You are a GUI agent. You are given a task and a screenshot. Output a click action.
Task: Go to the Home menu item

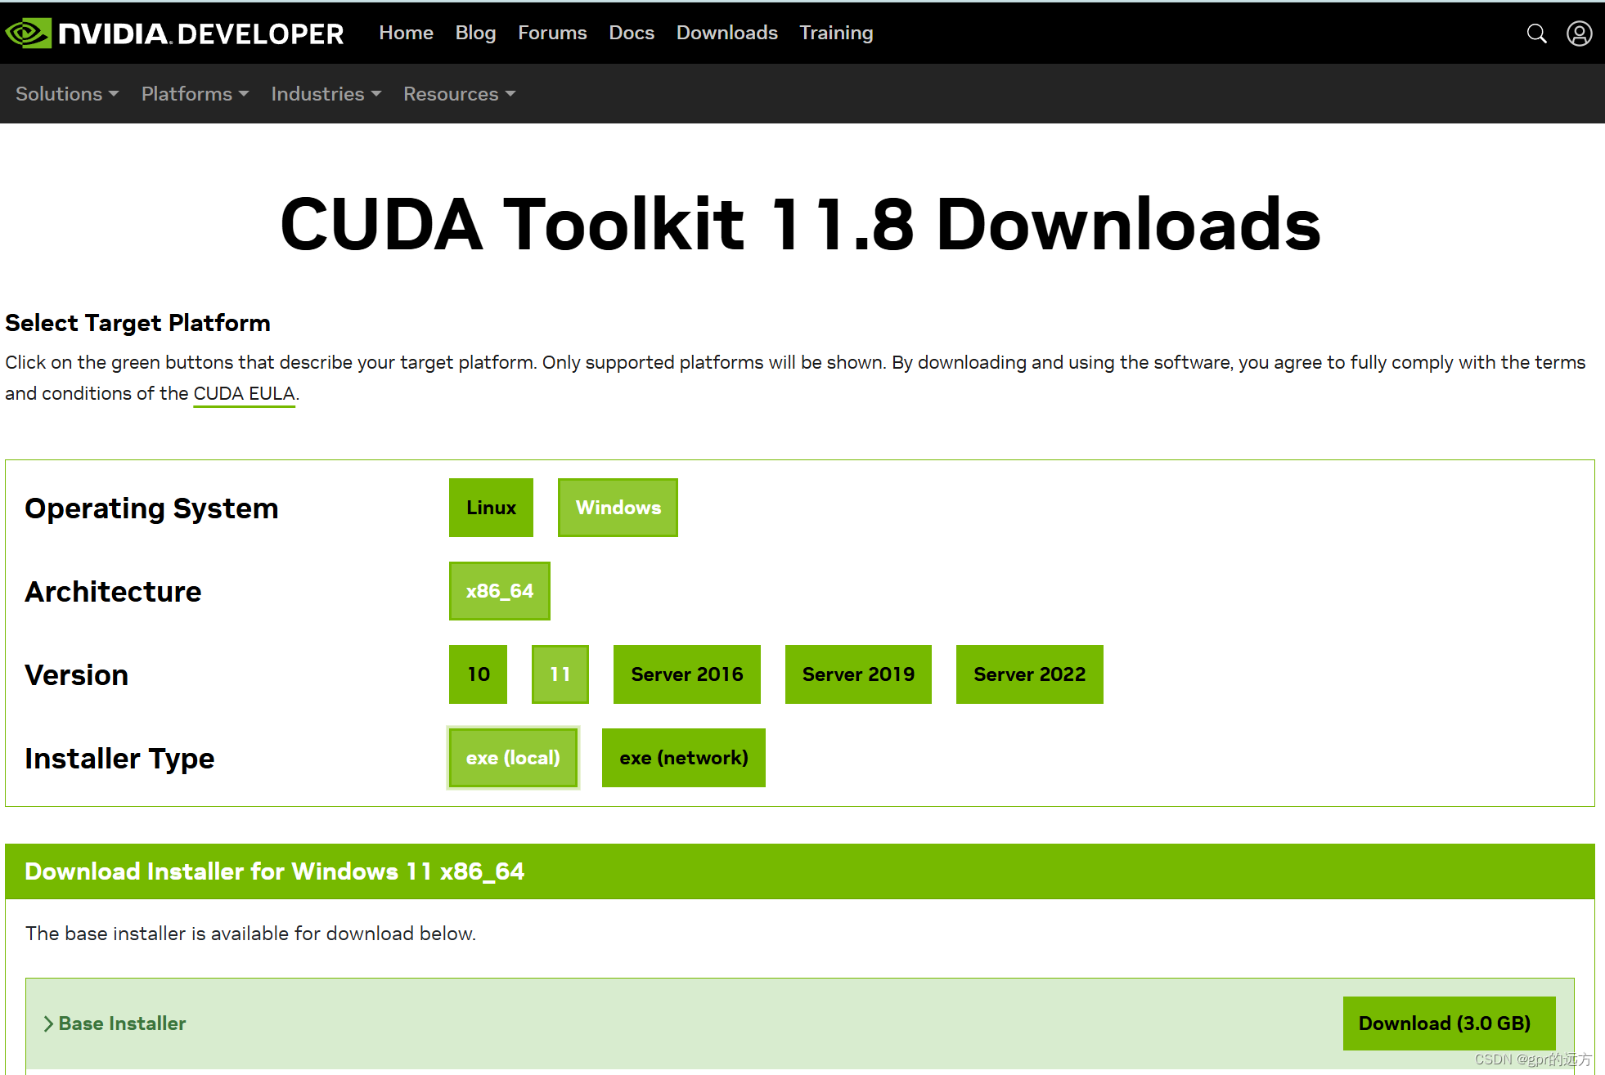click(406, 33)
